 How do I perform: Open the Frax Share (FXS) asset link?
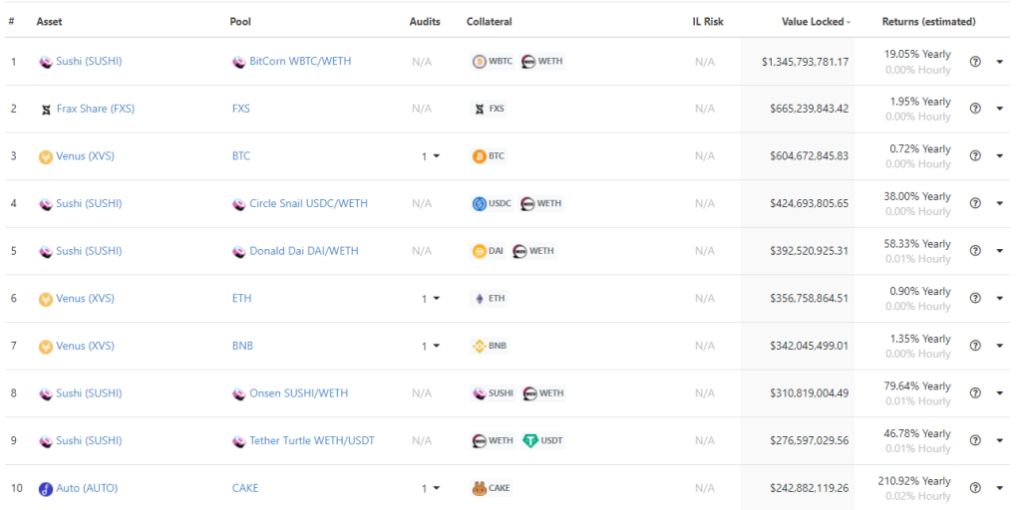click(96, 109)
